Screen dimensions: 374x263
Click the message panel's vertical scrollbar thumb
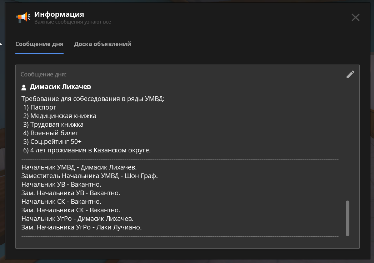(x=348, y=218)
